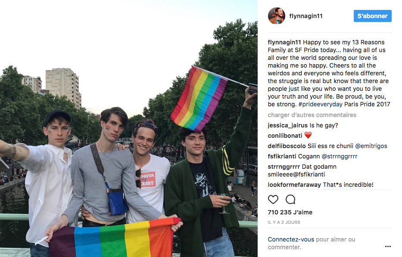This screenshot has width=402, height=257.
Task: Open lookformefaraway commenter profile
Action: pos(294,185)
